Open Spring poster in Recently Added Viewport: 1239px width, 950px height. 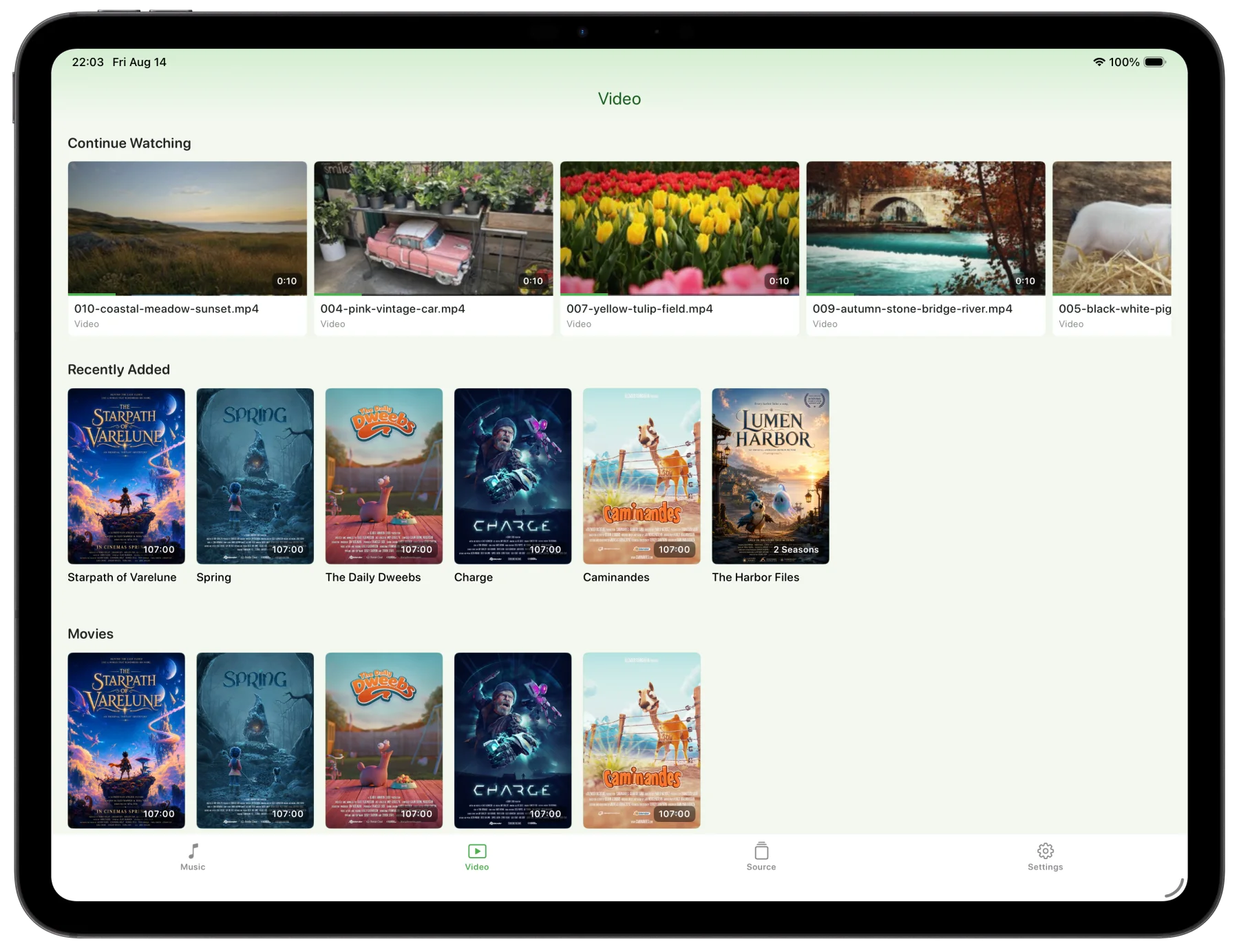pos(255,476)
